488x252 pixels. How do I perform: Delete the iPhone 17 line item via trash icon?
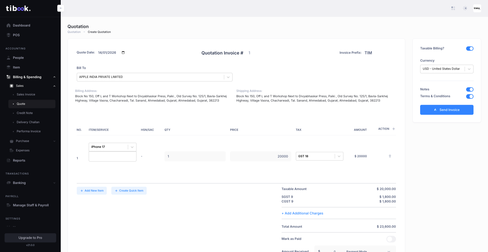point(390,156)
